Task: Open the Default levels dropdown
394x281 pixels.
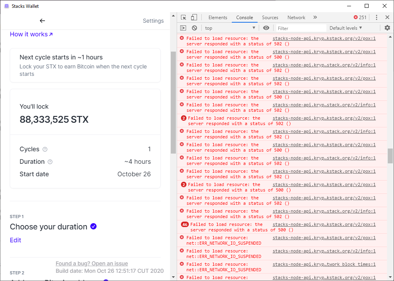Action: point(346,28)
